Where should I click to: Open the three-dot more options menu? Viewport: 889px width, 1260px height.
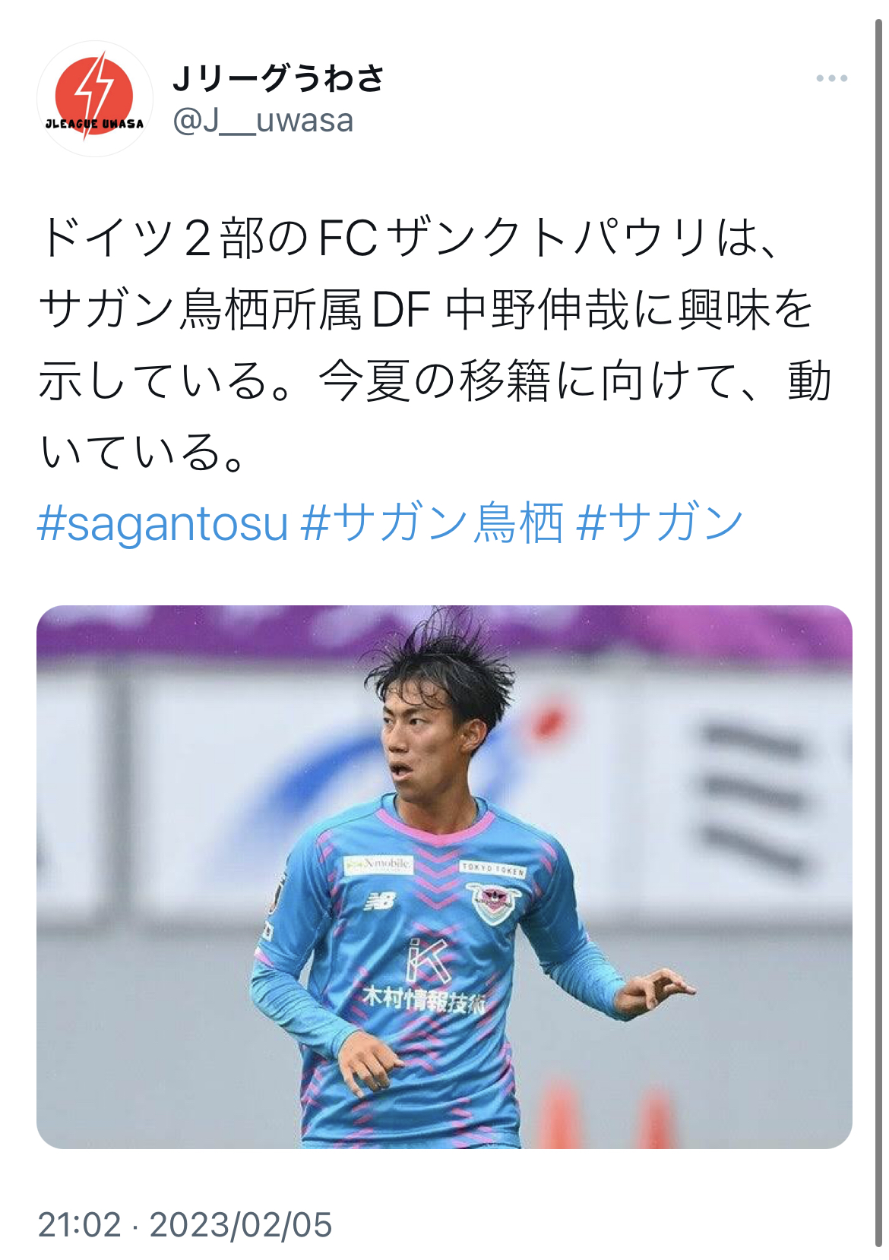832,78
